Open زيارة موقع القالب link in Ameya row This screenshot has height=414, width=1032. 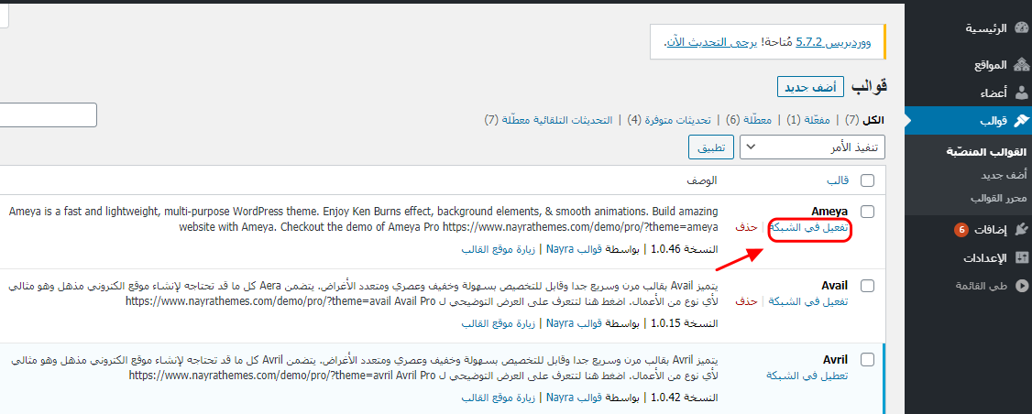click(x=499, y=249)
